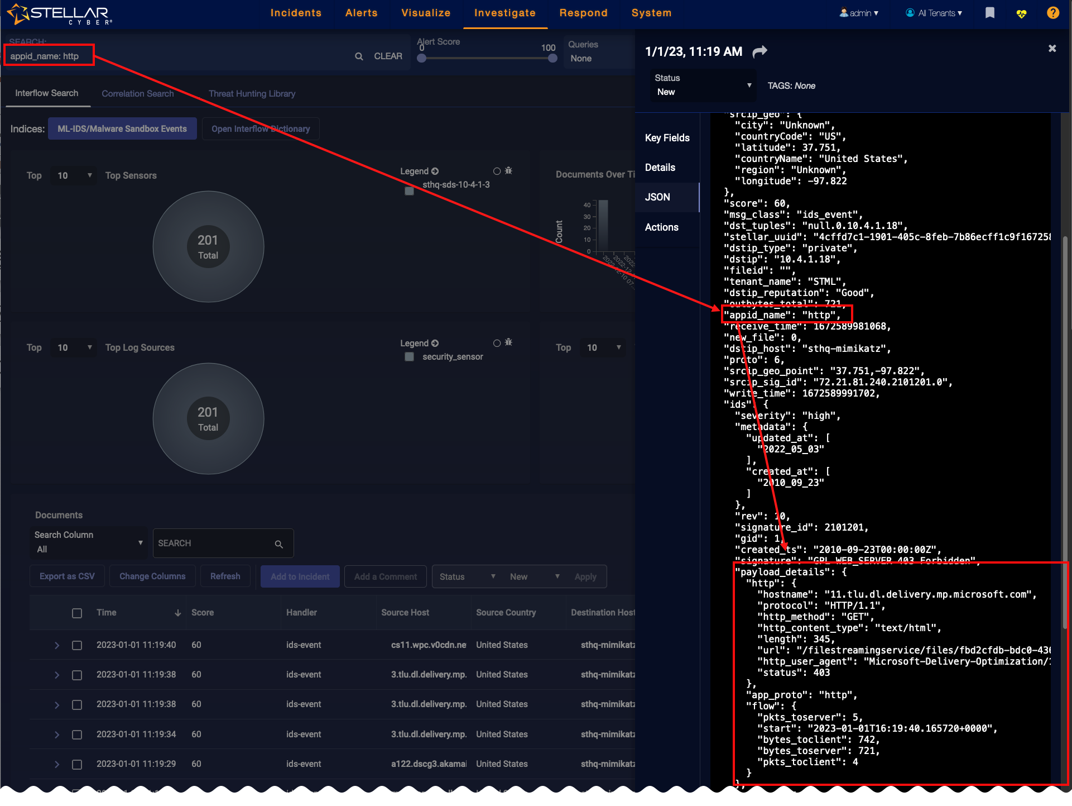Image resolution: width=1072 pixels, height=806 pixels.
Task: Expand the 11:19:40 document row
Action: pos(57,645)
